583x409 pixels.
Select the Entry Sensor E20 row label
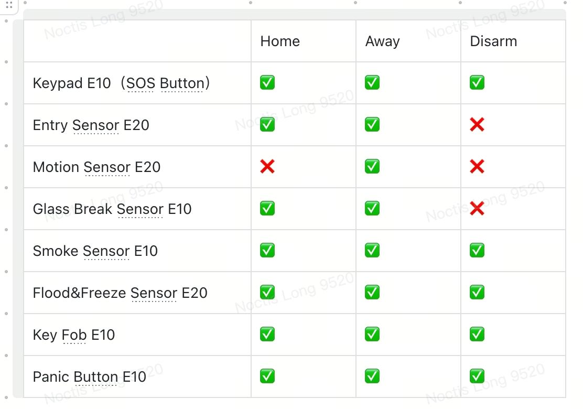click(x=91, y=125)
